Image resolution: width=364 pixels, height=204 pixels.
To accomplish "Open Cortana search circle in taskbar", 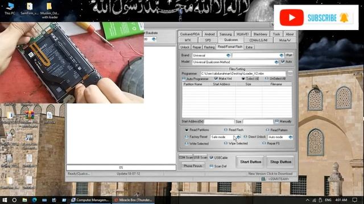I will pos(14,200).
